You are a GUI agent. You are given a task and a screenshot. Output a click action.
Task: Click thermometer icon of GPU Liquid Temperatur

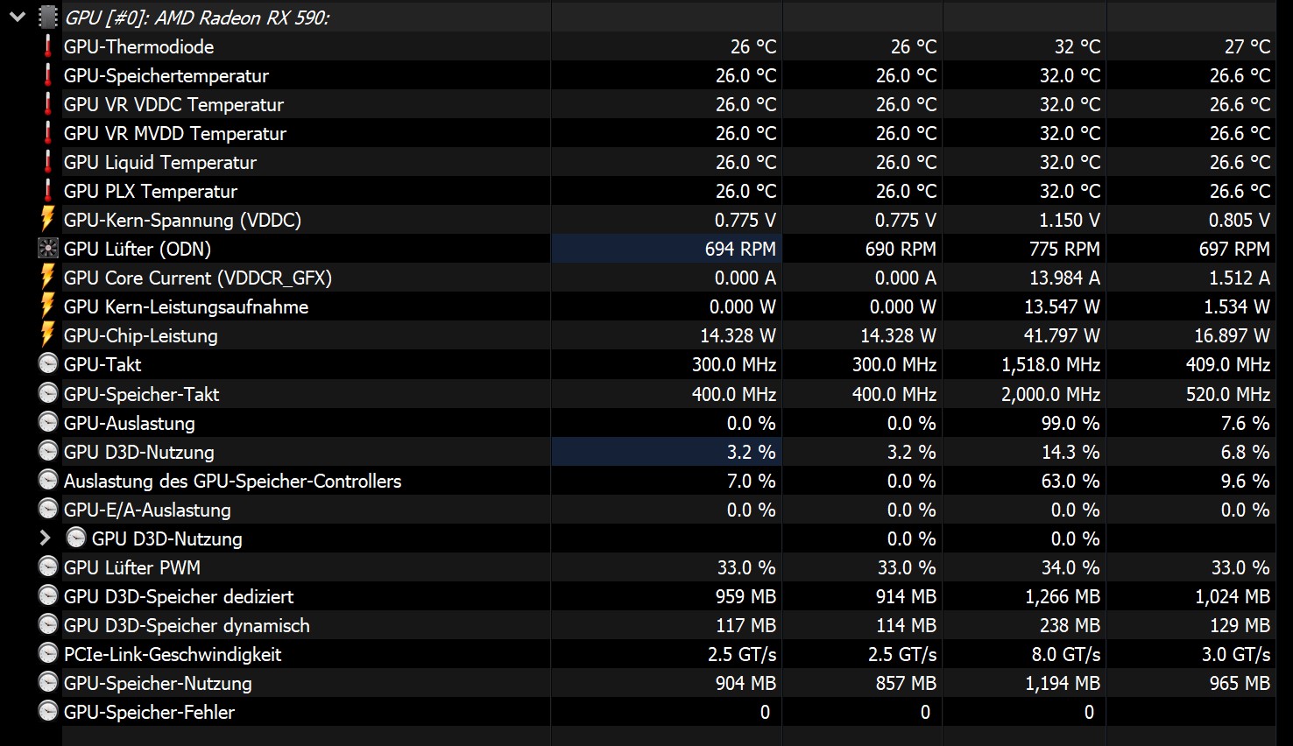48,161
